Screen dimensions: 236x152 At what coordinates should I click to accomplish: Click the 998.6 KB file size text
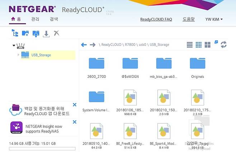point(130,114)
